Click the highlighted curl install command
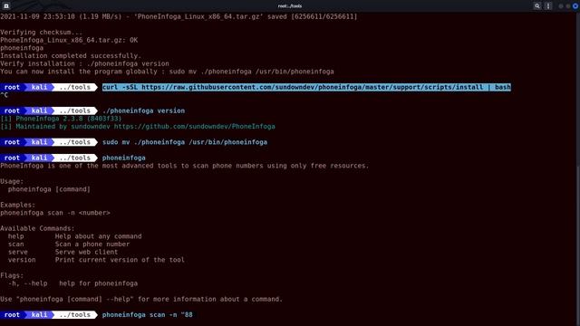The image size is (580, 326). pos(306,87)
